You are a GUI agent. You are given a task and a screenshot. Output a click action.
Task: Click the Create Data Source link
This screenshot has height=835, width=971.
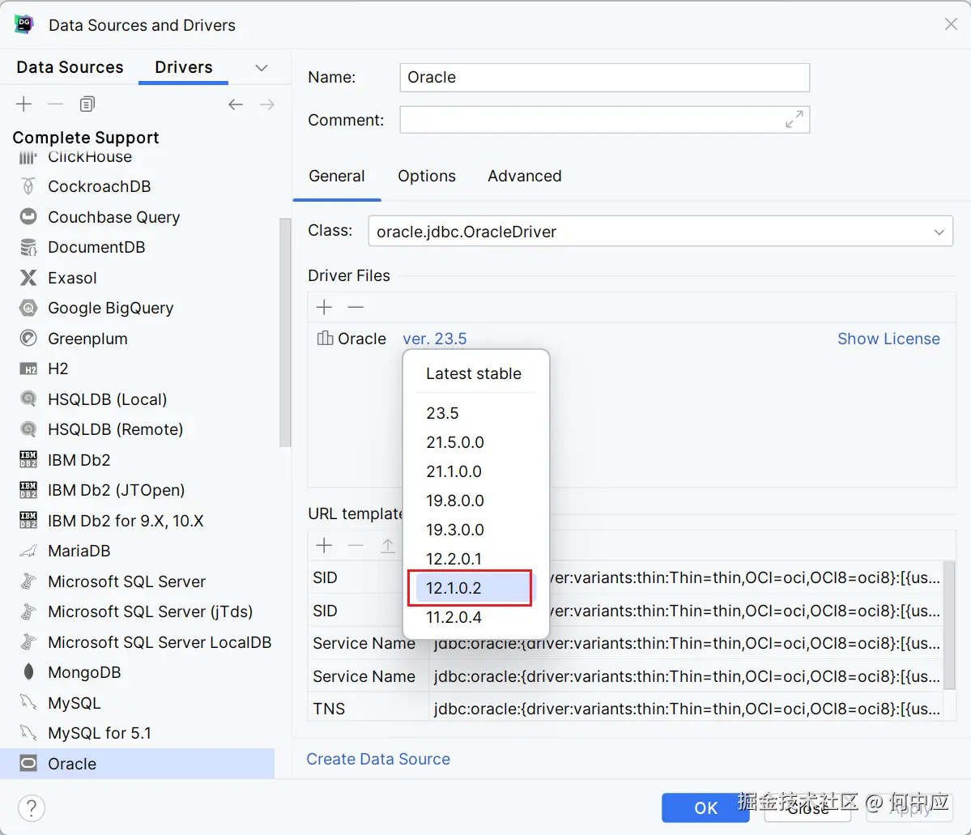(x=378, y=759)
